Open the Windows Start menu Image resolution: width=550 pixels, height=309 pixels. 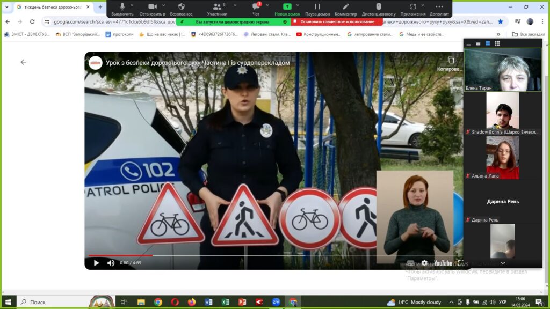[8, 302]
